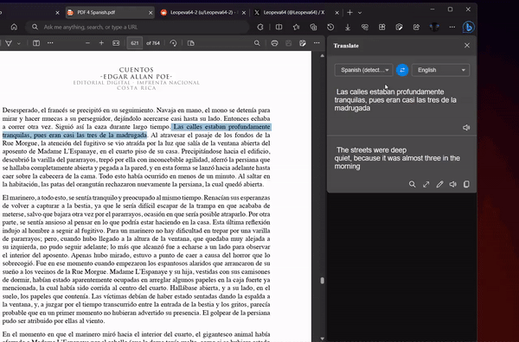
Task: Fit PDF page to width
Action: tap(116, 43)
